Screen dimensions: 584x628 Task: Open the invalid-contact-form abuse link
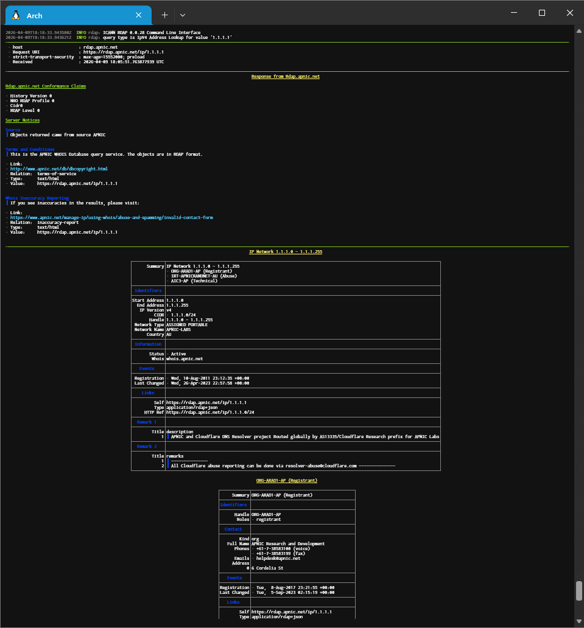(x=111, y=217)
